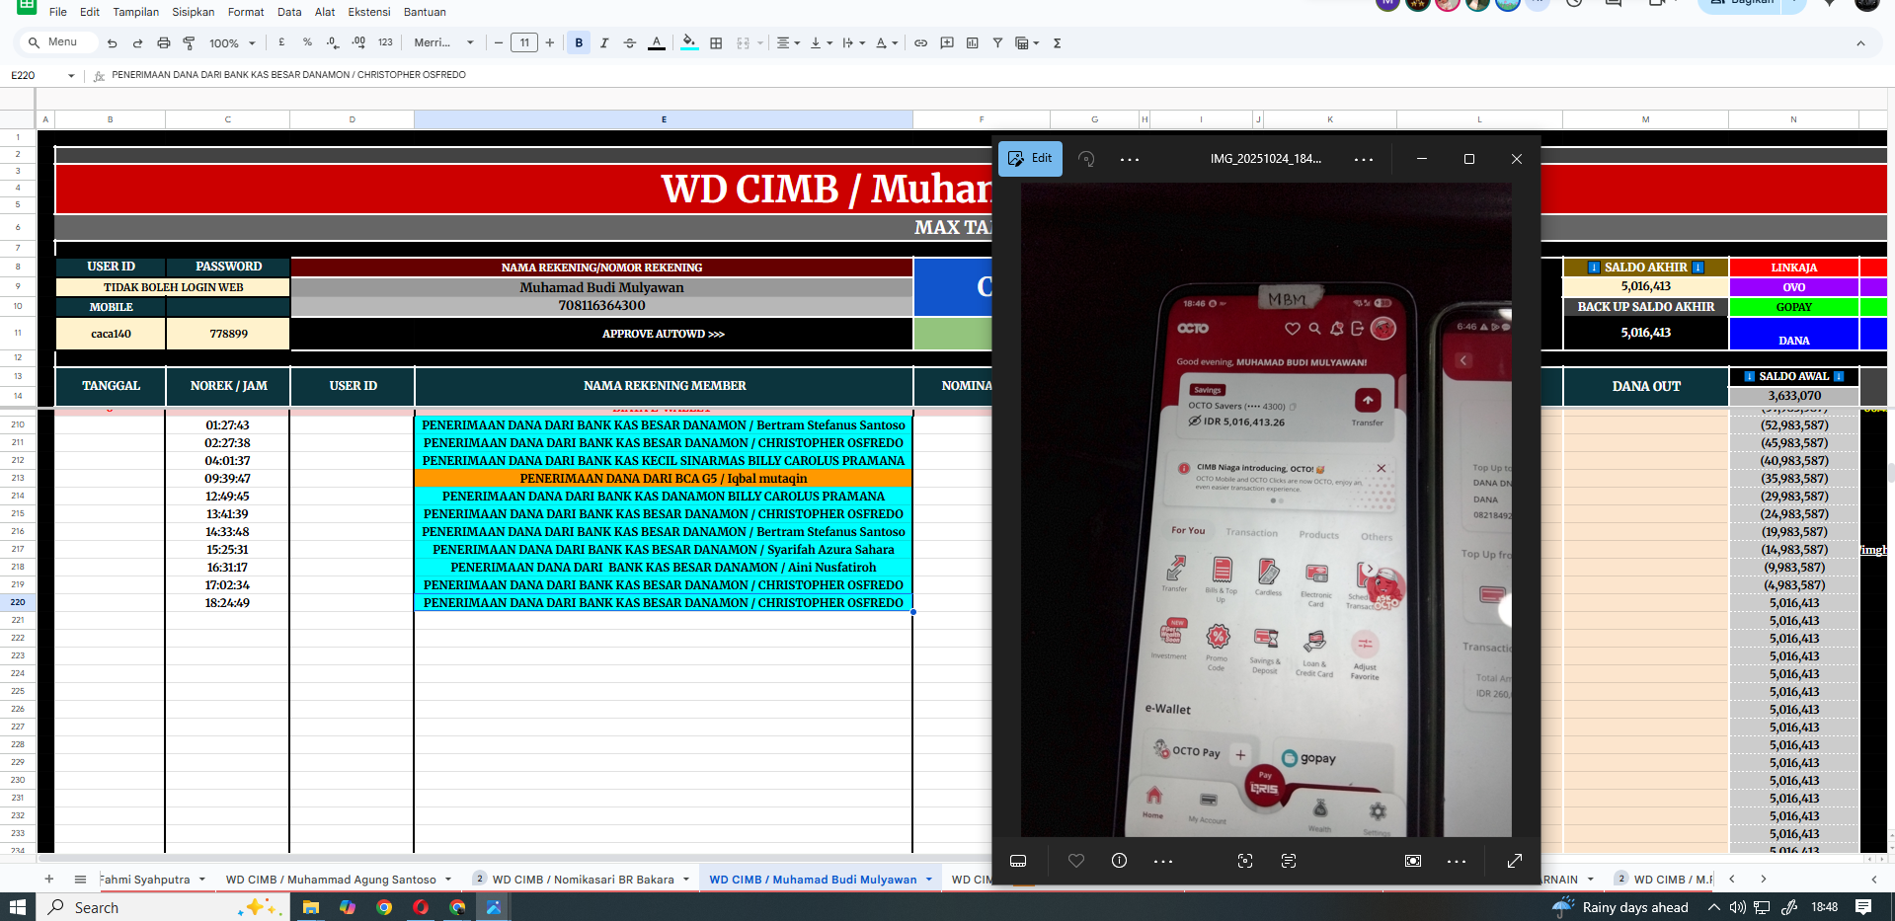Select cell PENERIMAAN DANA DARI BCA G5 / Iqbal mutaqin
Viewport: 1895px width, 921px height.
[664, 479]
